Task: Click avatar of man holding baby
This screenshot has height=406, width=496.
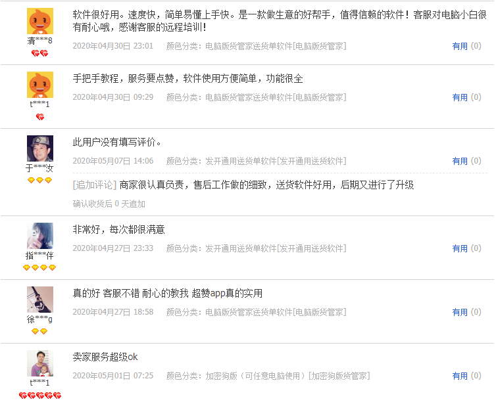Action: tap(40, 363)
